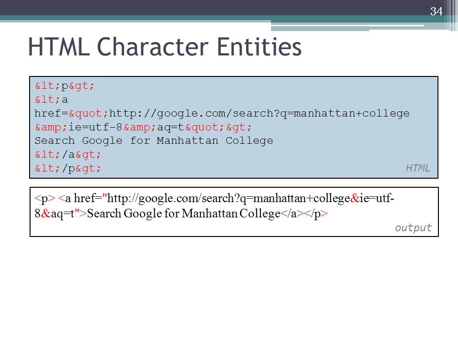Click the 'href=&quot;http://google.com/search?q=manhattan+college' code line

point(222,113)
